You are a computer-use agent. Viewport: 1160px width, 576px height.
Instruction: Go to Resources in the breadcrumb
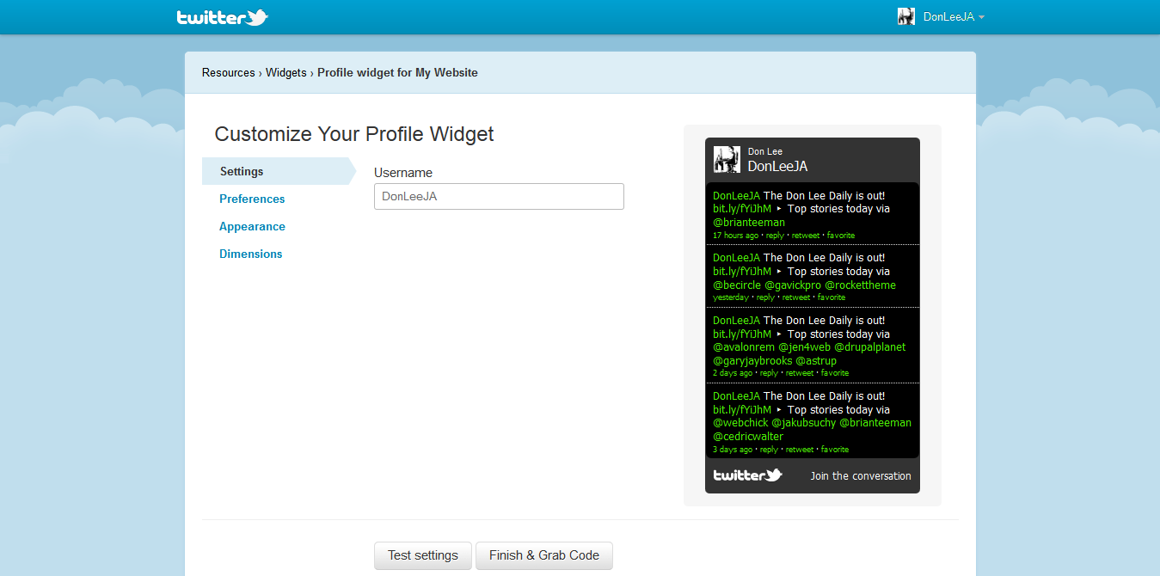(x=228, y=73)
